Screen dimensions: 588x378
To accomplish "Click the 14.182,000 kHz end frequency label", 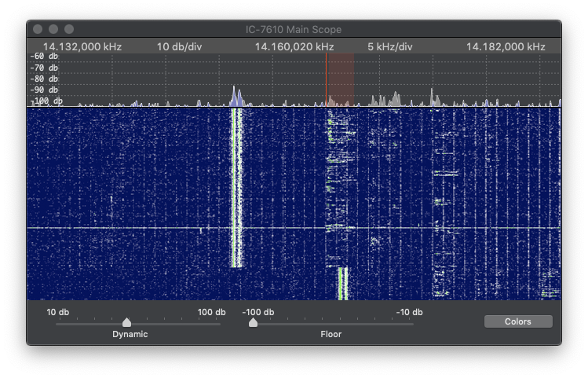I will pyautogui.click(x=506, y=46).
